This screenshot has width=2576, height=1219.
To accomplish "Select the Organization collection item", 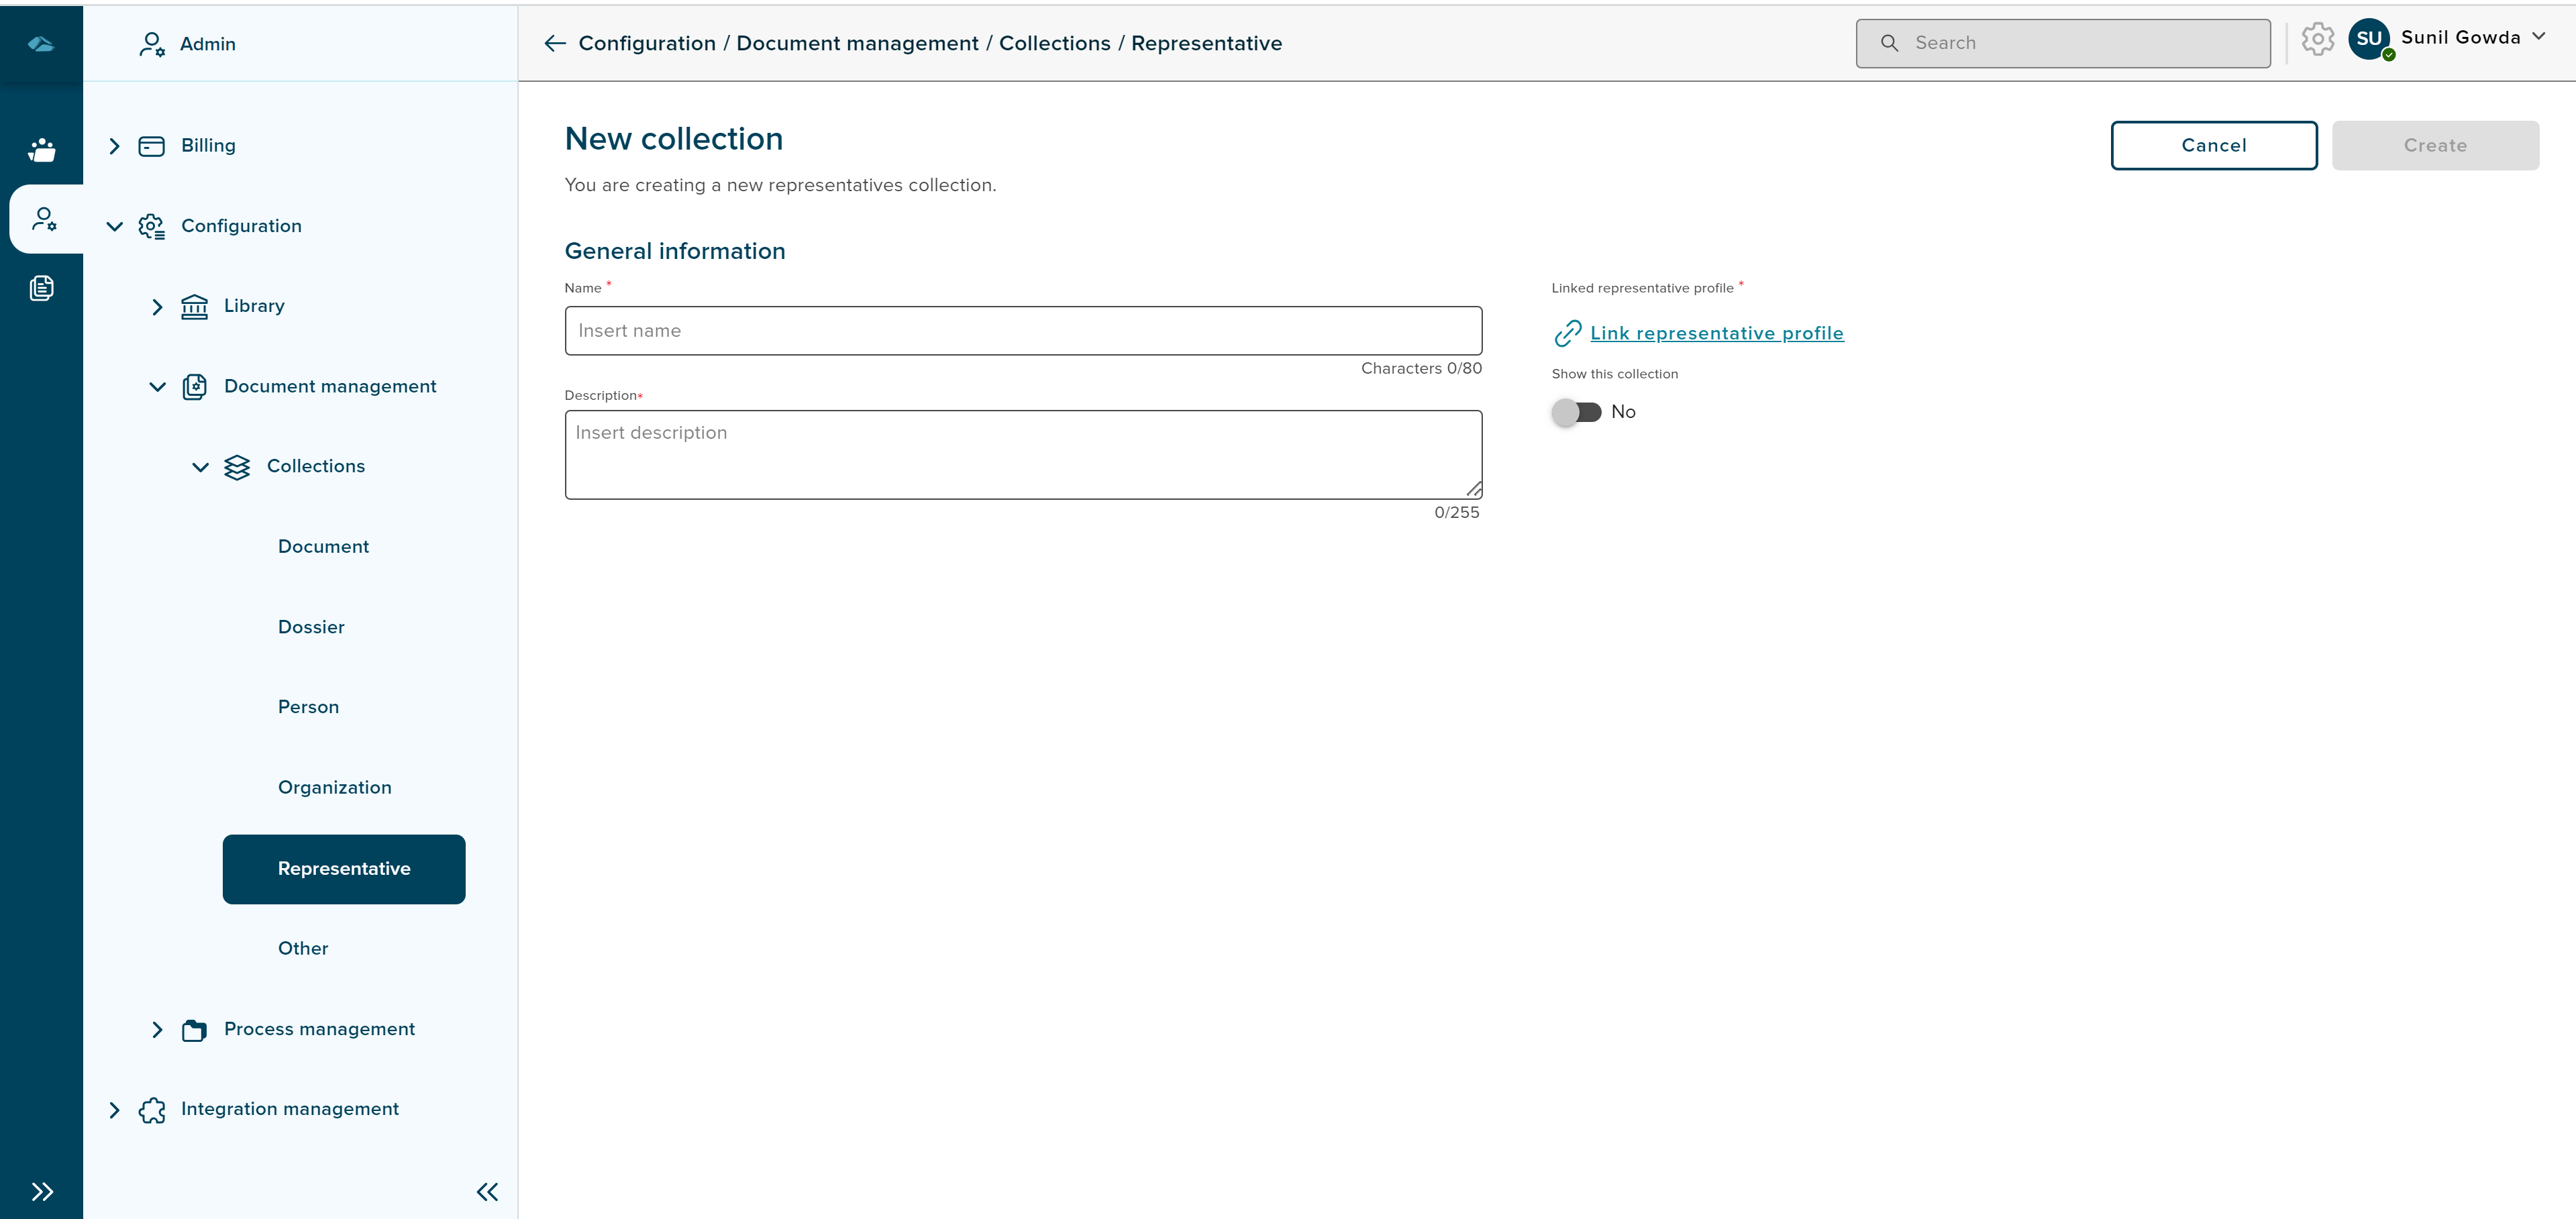I will (x=335, y=787).
